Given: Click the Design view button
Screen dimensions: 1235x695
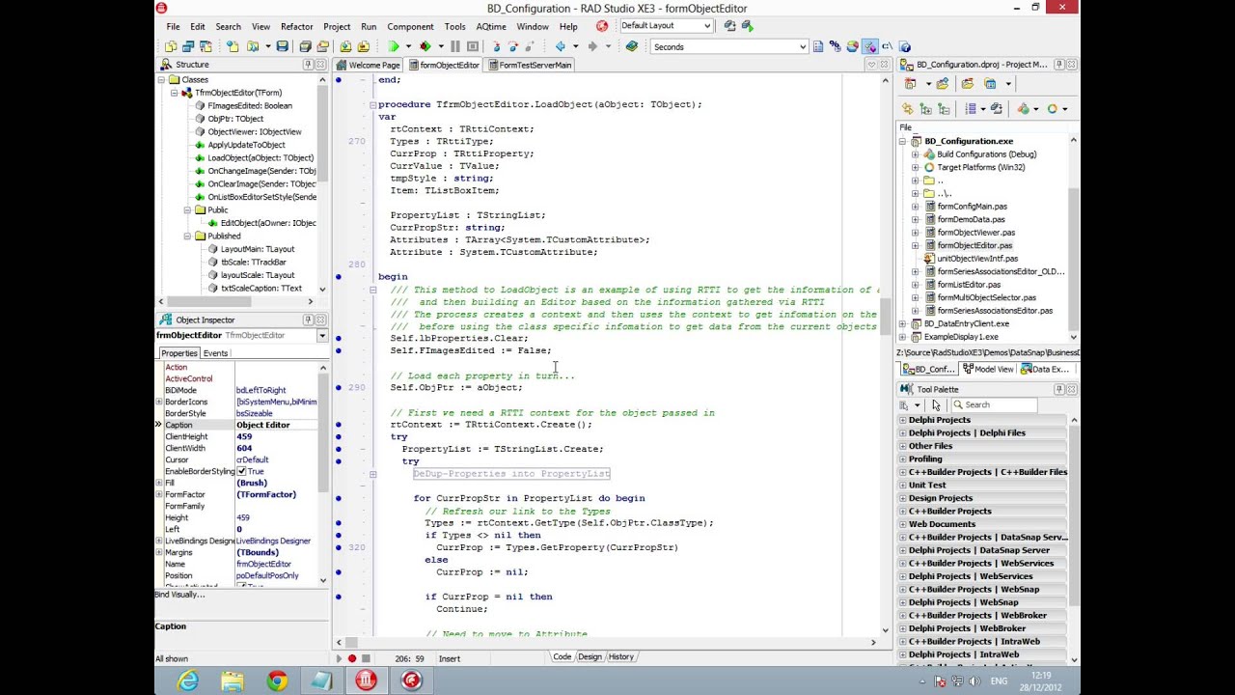Looking at the screenshot, I should pyautogui.click(x=590, y=656).
